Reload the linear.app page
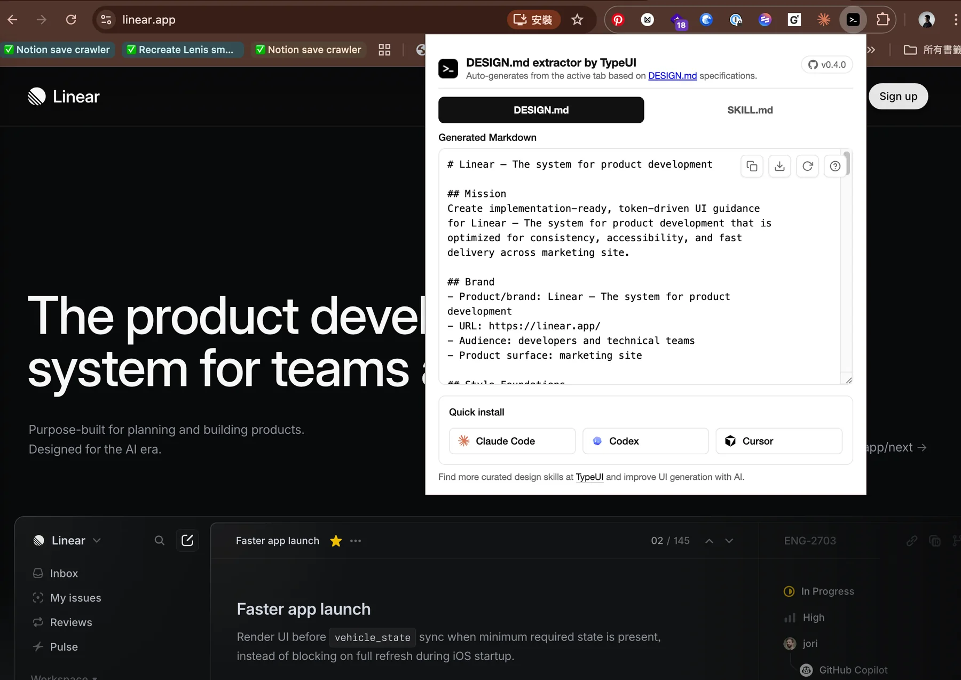The image size is (961, 680). (x=71, y=20)
